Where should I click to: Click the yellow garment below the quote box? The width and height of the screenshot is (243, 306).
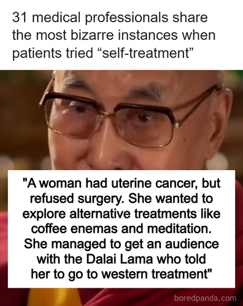[55, 297]
